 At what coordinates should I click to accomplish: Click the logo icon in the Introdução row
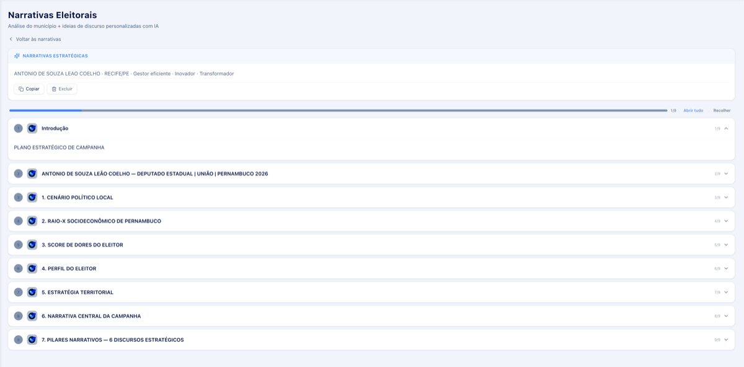[x=32, y=128]
